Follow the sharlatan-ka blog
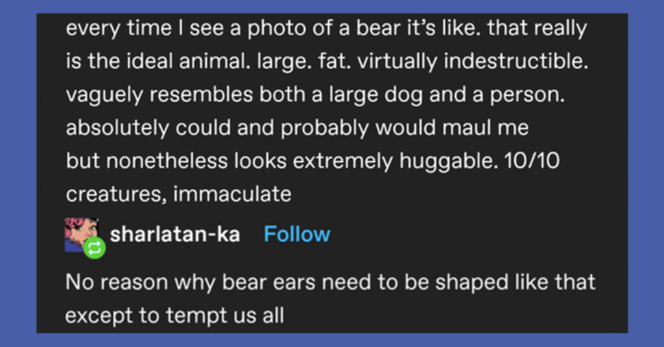 (297, 234)
